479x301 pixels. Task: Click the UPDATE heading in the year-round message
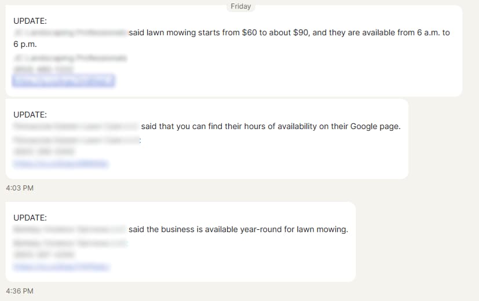[30, 218]
